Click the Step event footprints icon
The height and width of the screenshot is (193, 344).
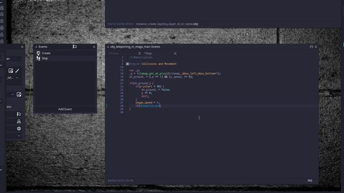[x=38, y=58]
